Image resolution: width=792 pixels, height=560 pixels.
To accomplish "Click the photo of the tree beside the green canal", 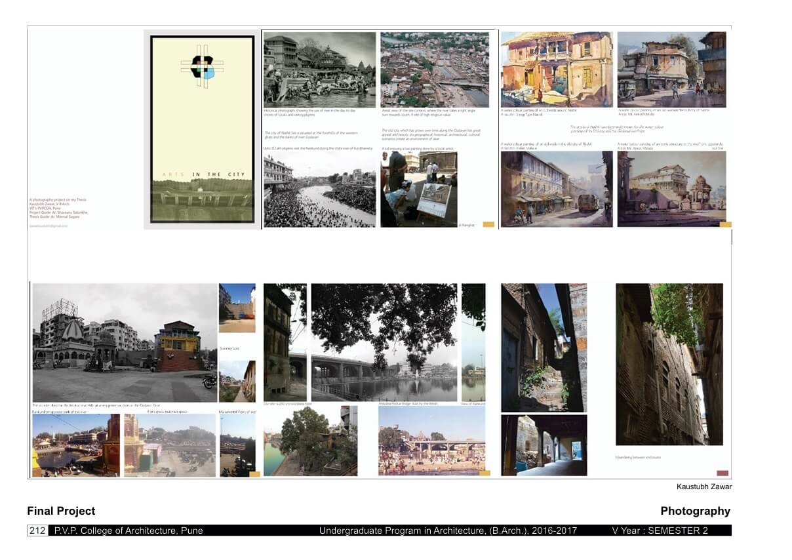I will (310, 441).
